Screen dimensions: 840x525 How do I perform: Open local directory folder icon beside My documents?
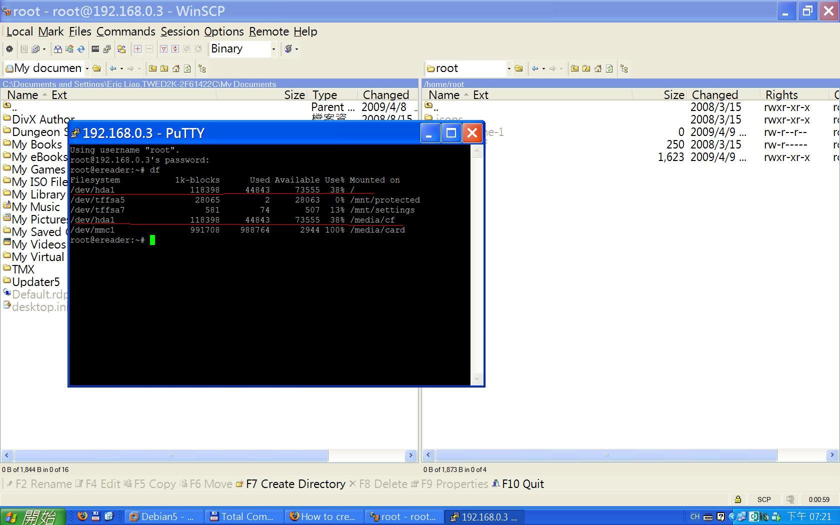97,68
